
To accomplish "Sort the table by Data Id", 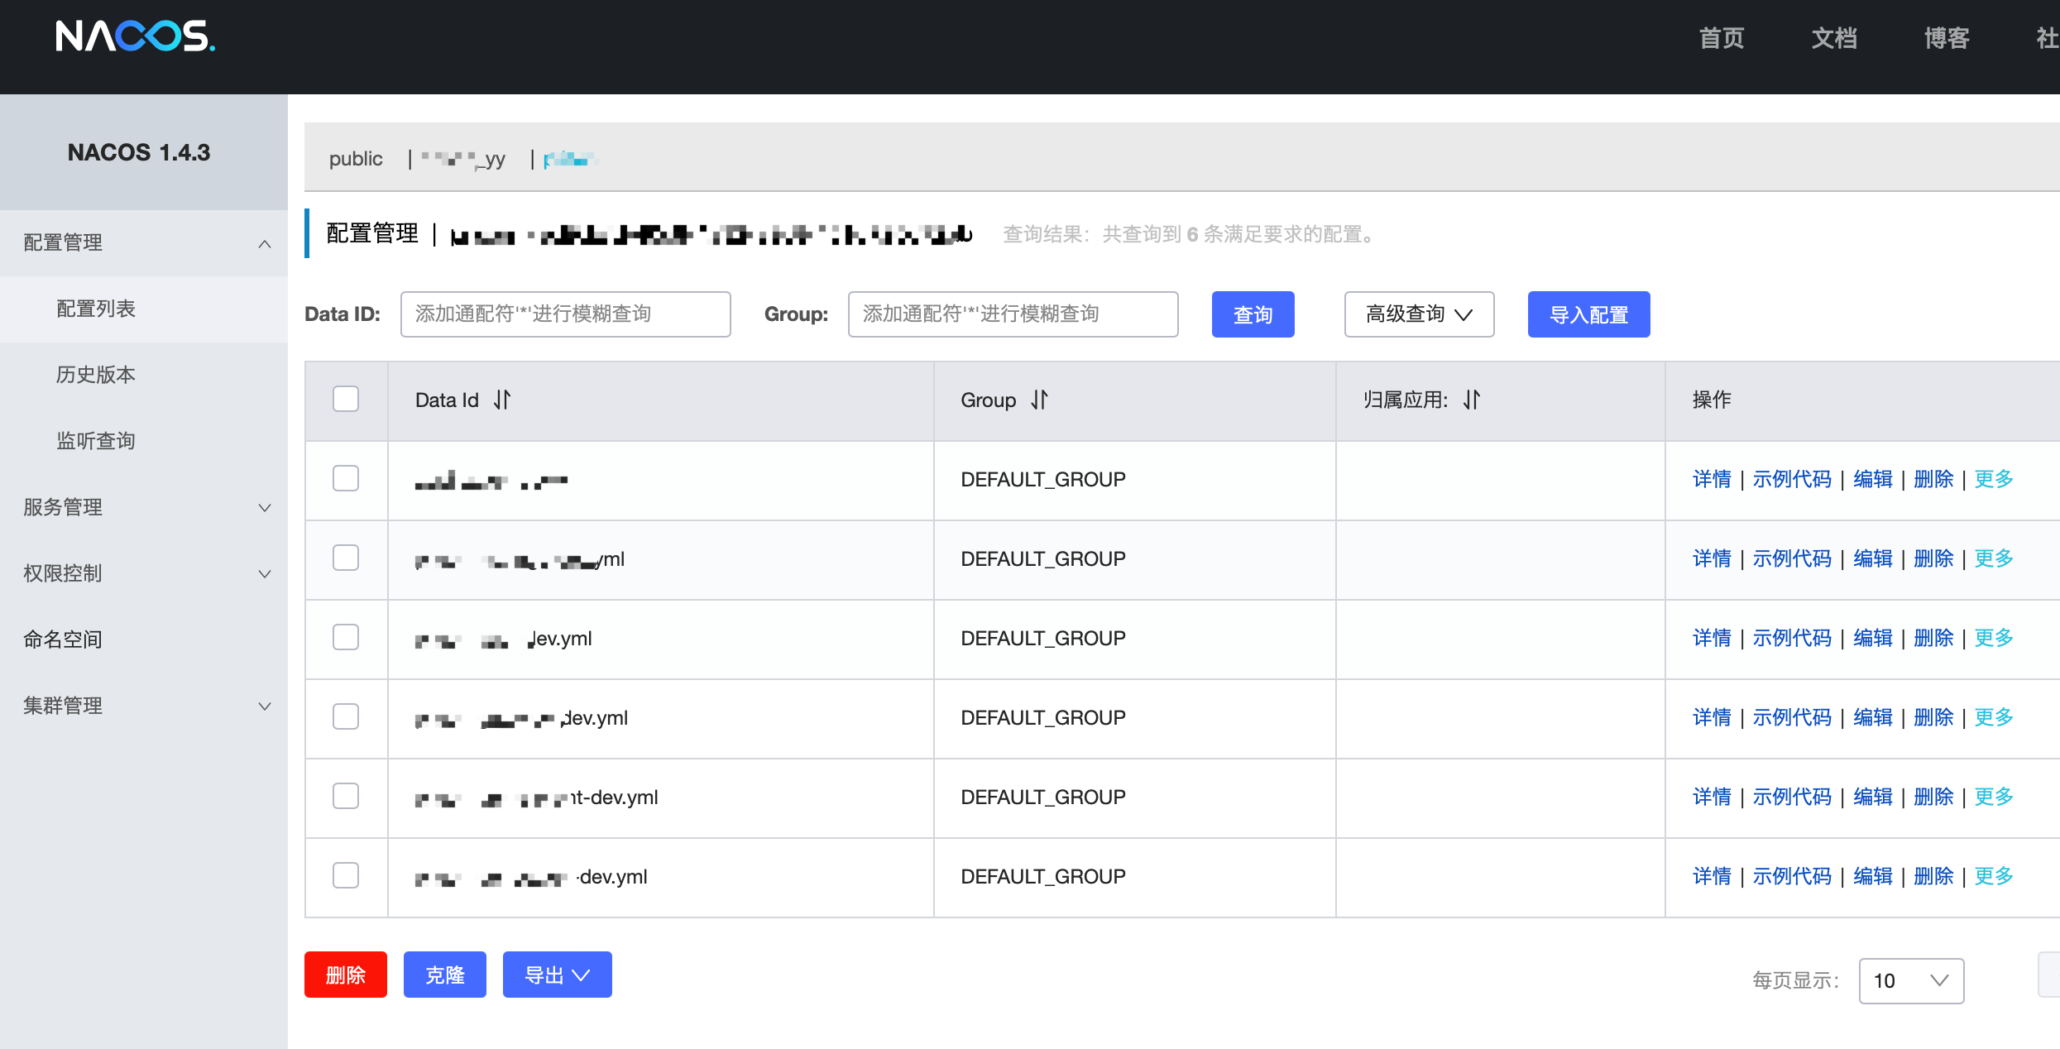I will [502, 400].
